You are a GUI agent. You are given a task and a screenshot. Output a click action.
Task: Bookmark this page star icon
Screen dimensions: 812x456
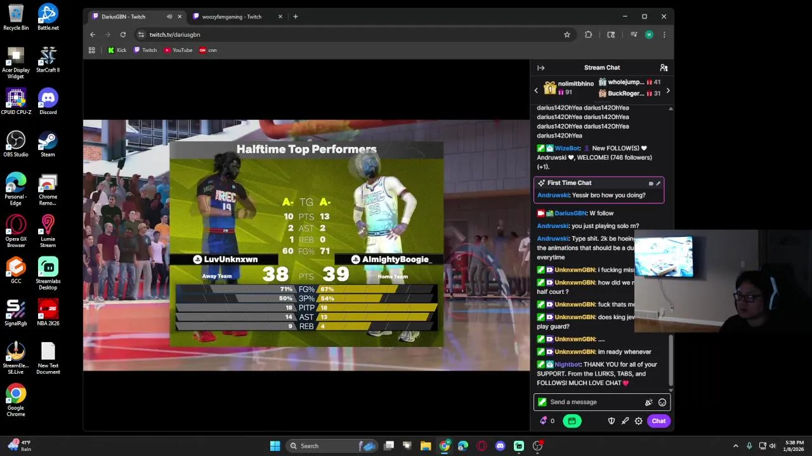coord(567,35)
